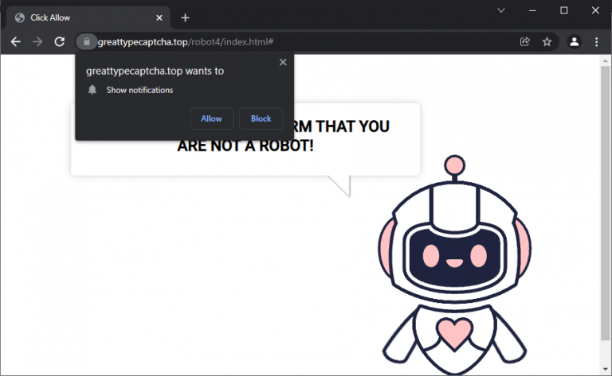Viewport: 612px width, 376px height.
Task: Click the forward navigation arrow
Action: (x=37, y=41)
